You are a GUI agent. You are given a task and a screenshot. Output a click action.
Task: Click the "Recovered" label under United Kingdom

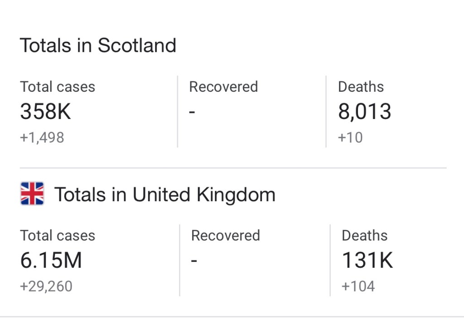pos(225,236)
